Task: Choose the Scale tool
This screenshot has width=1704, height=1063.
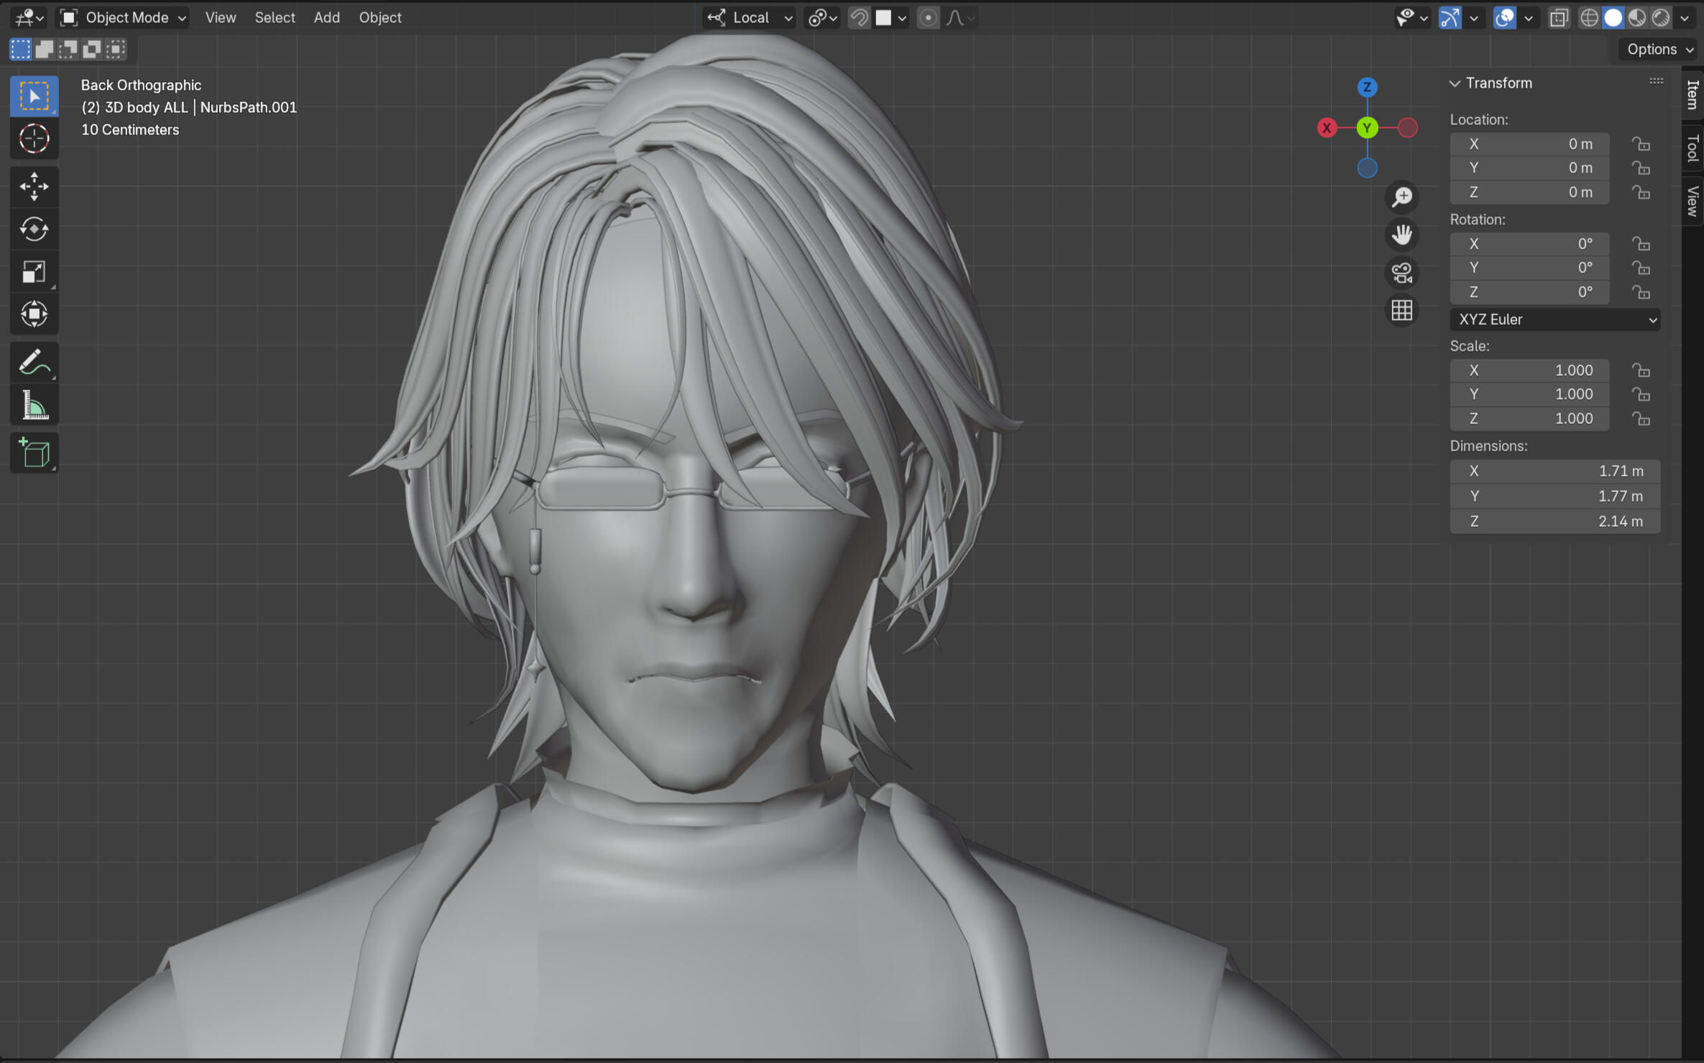Action: (x=34, y=272)
